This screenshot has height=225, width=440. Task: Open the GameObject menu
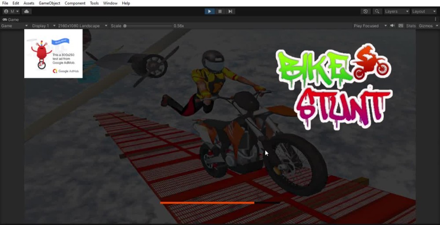tap(49, 3)
